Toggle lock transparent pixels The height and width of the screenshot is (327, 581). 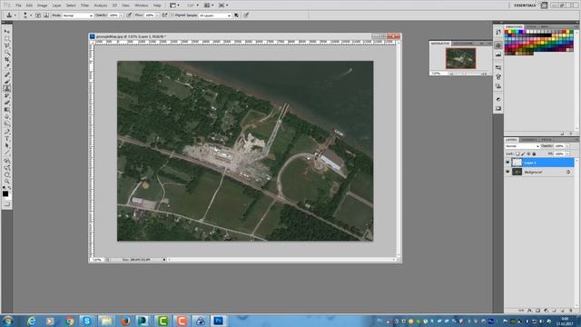pos(517,154)
